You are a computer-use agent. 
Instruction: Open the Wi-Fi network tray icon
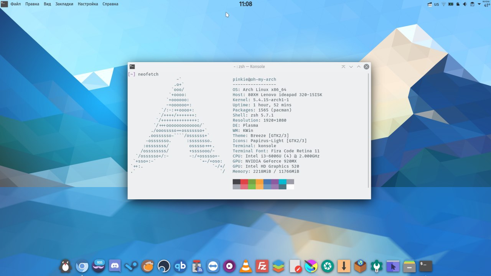tap(444, 4)
